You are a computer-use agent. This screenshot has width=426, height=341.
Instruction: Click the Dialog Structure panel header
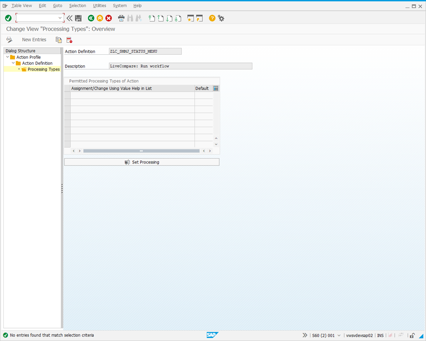tap(32, 51)
